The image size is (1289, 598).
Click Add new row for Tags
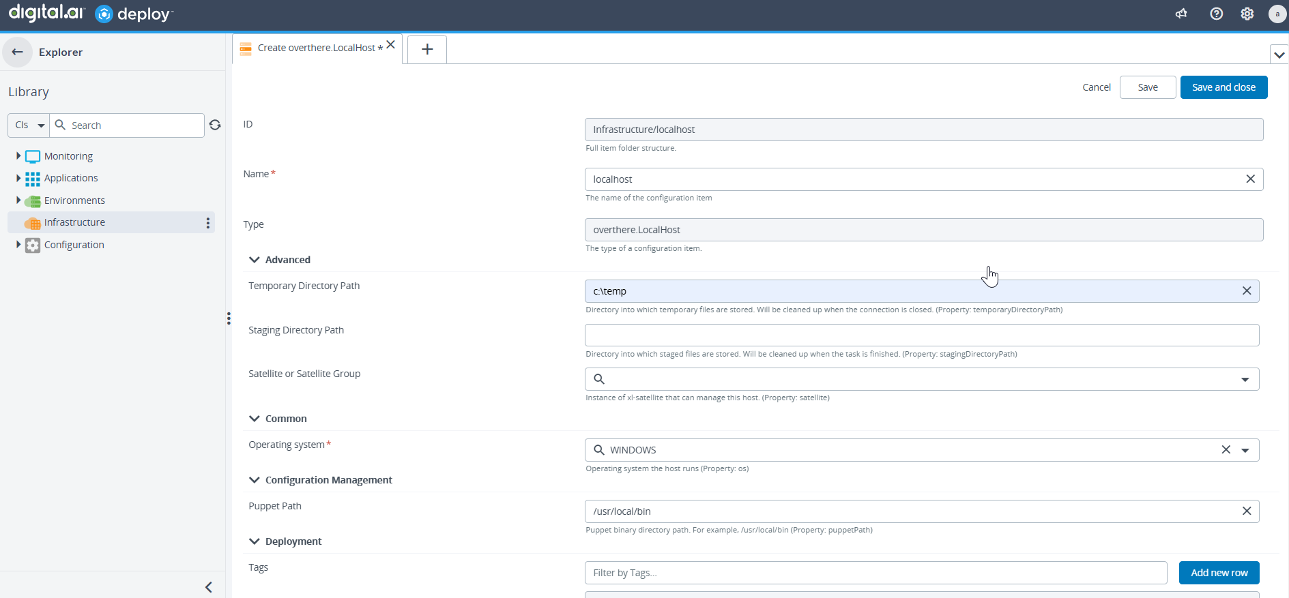1219,573
